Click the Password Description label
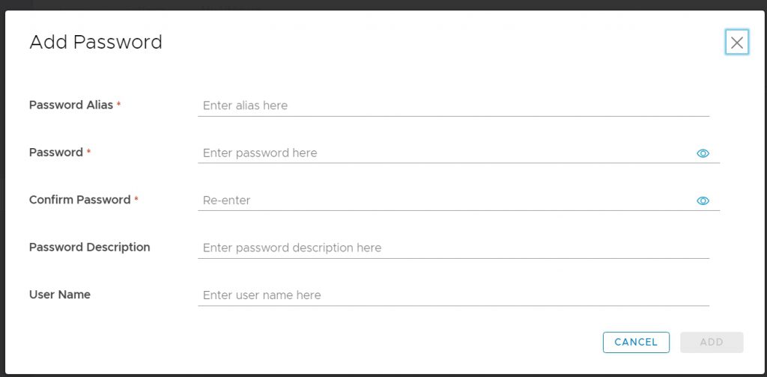Viewport: 767px width, 377px height. point(90,247)
